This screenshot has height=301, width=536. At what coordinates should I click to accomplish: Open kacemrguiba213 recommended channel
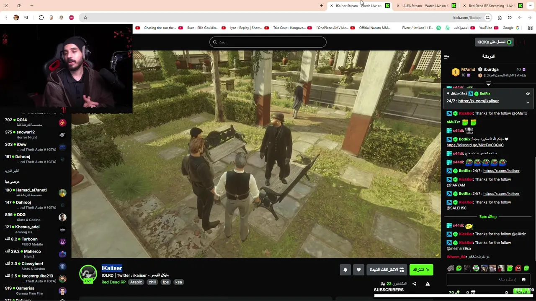click(36, 278)
